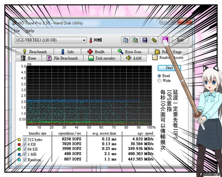Click the blue 1 MB color swatch
Screen dimensions: 222x177
[x=19, y=154]
